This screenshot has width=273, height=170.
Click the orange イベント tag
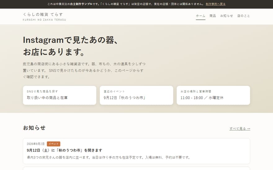(x=53, y=144)
